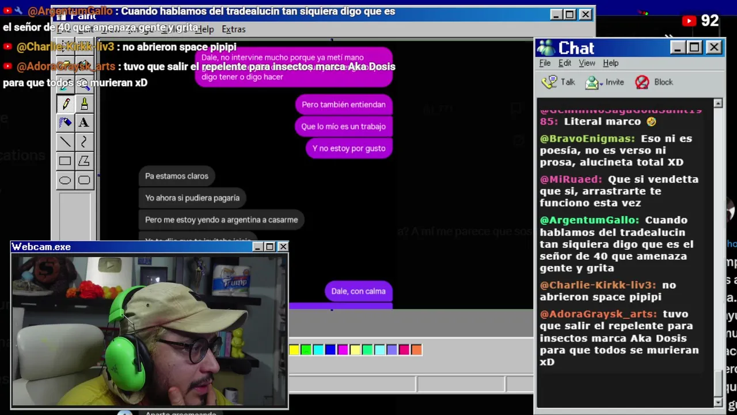Close the Webcam.exe window

(283, 247)
